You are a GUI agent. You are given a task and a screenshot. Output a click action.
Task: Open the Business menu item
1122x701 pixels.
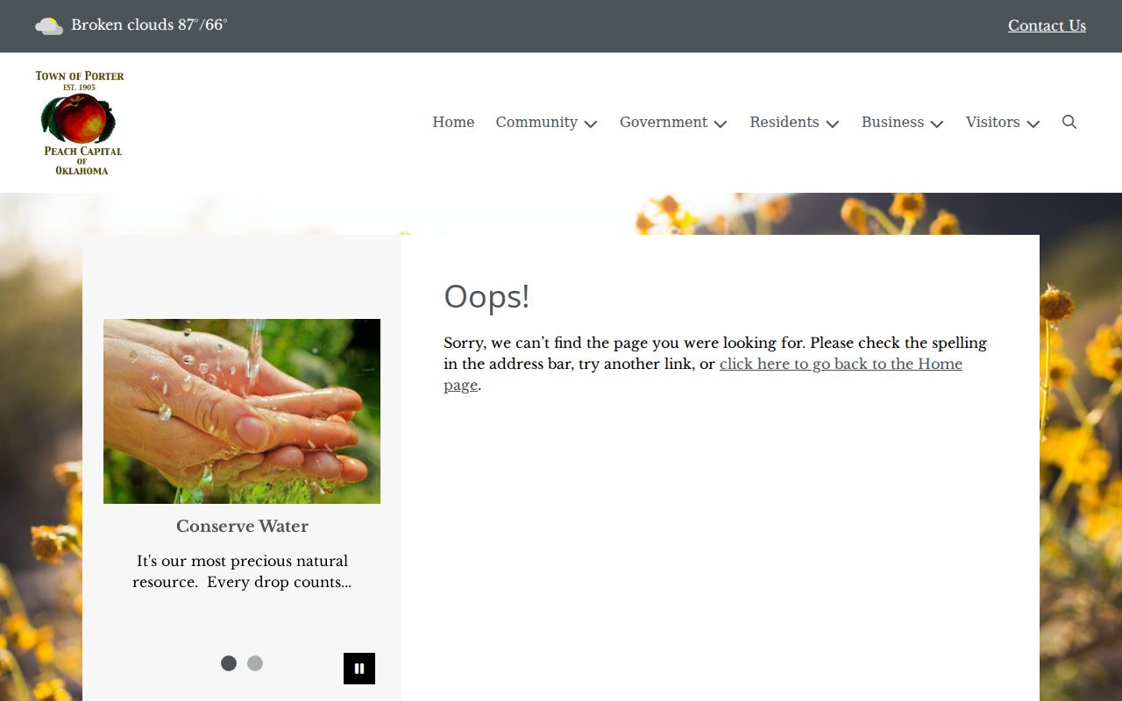pyautogui.click(x=892, y=122)
